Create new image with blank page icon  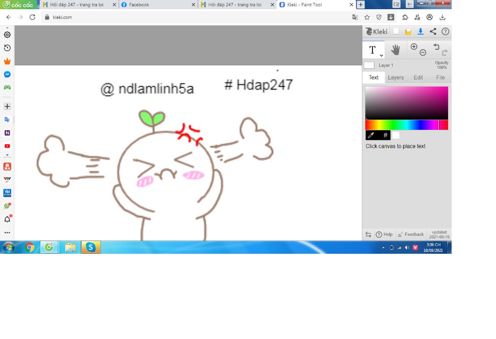point(396,31)
